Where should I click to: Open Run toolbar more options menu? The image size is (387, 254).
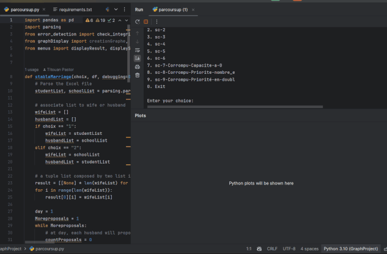(157, 21)
